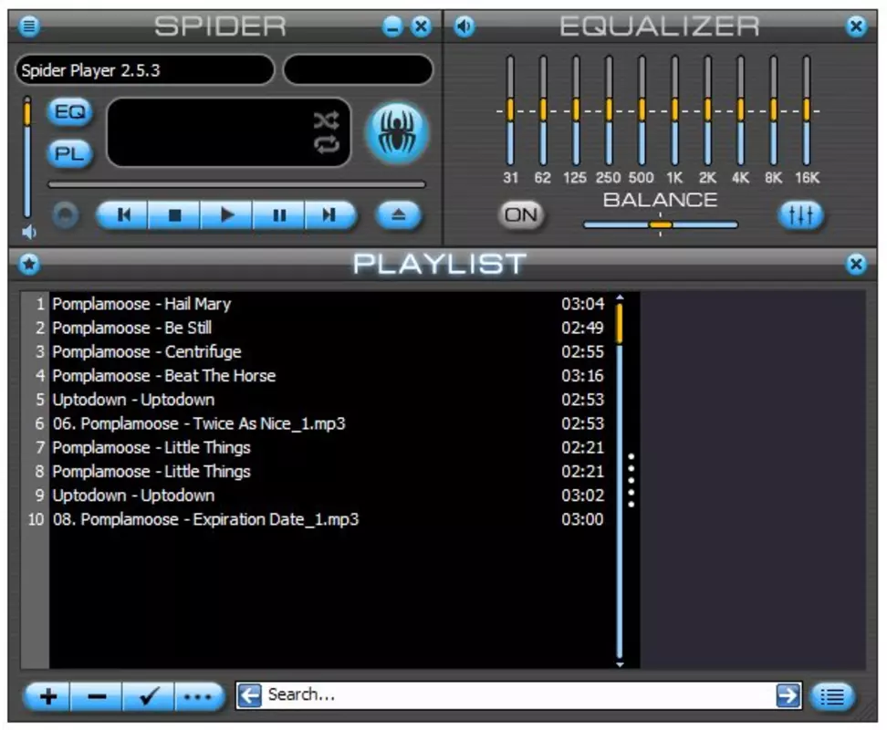Click playlist scrollbar down arrow
Viewport: 887px width, 730px height.
click(620, 664)
